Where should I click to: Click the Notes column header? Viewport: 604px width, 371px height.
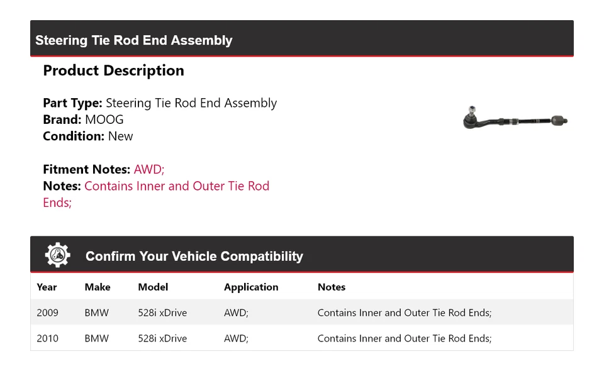[x=332, y=287]
